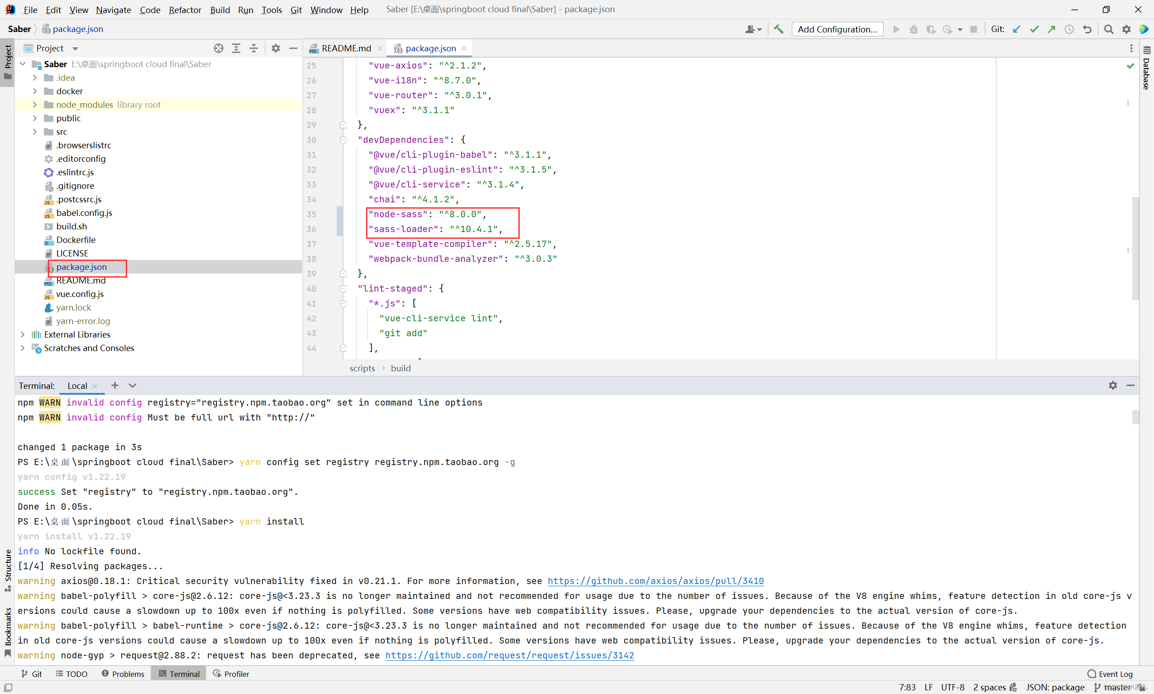The image size is (1154, 694).
Task: Expand External Libraries tree node
Action: point(23,334)
